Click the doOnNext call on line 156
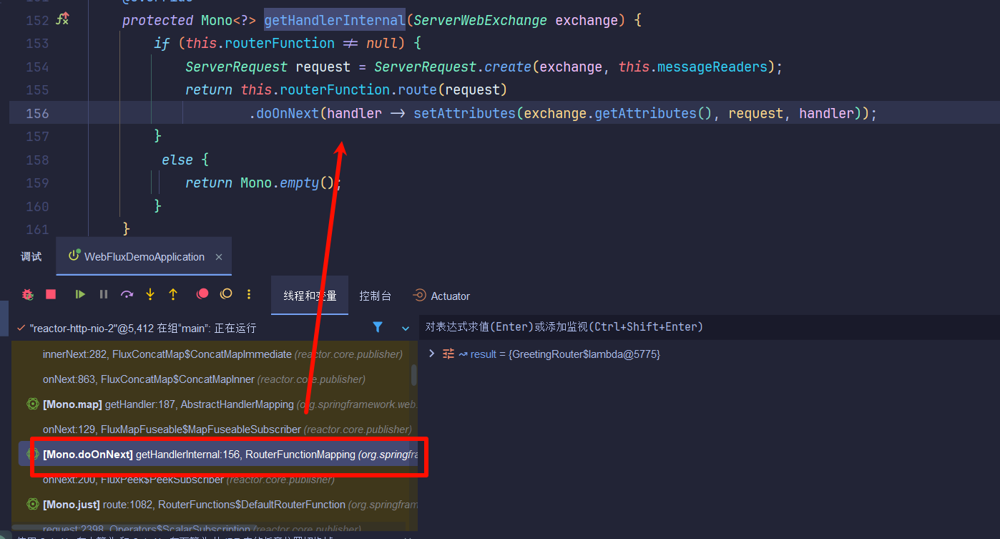This screenshot has height=539, width=1000. pos(288,114)
